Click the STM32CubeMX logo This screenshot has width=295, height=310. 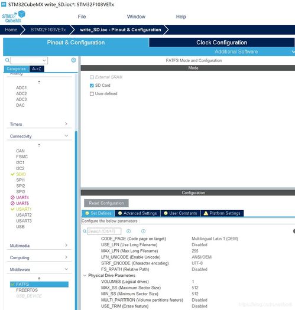tap(14, 17)
